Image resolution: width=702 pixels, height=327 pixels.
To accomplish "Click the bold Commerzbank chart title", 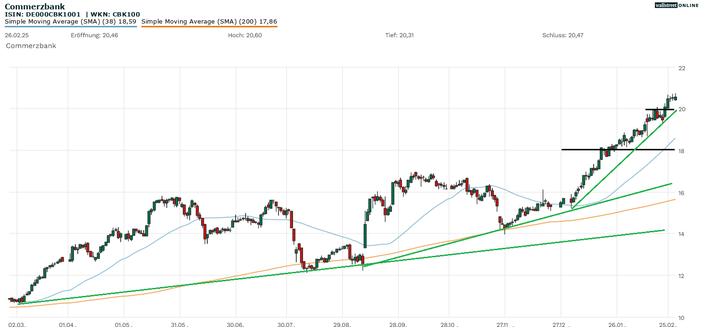I will pos(35,7).
